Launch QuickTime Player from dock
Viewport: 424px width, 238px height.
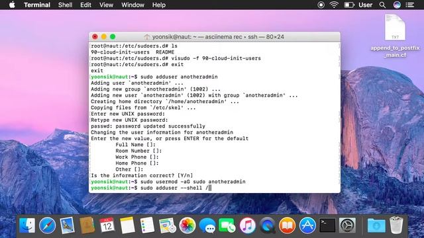[268, 225]
